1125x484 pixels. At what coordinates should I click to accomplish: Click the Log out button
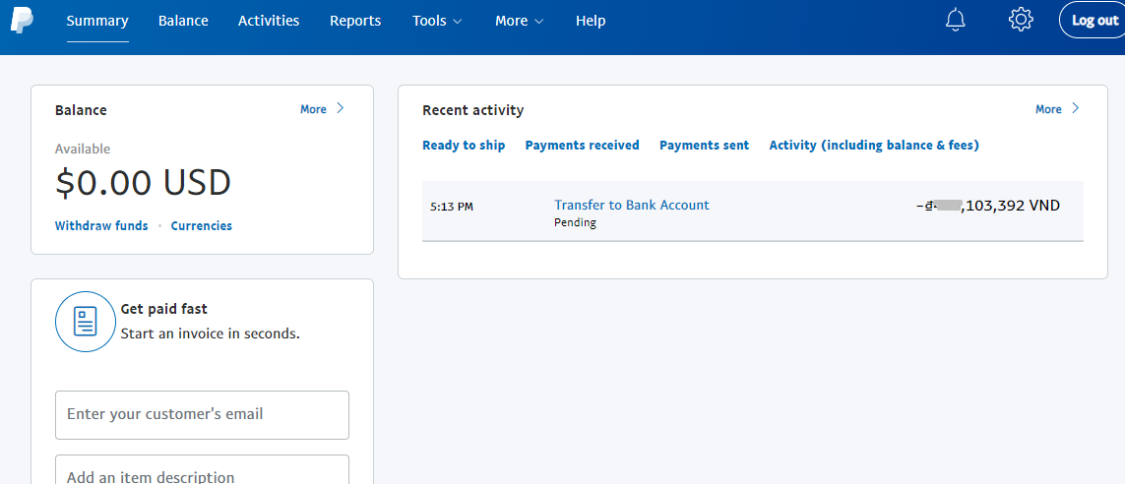point(1092,20)
